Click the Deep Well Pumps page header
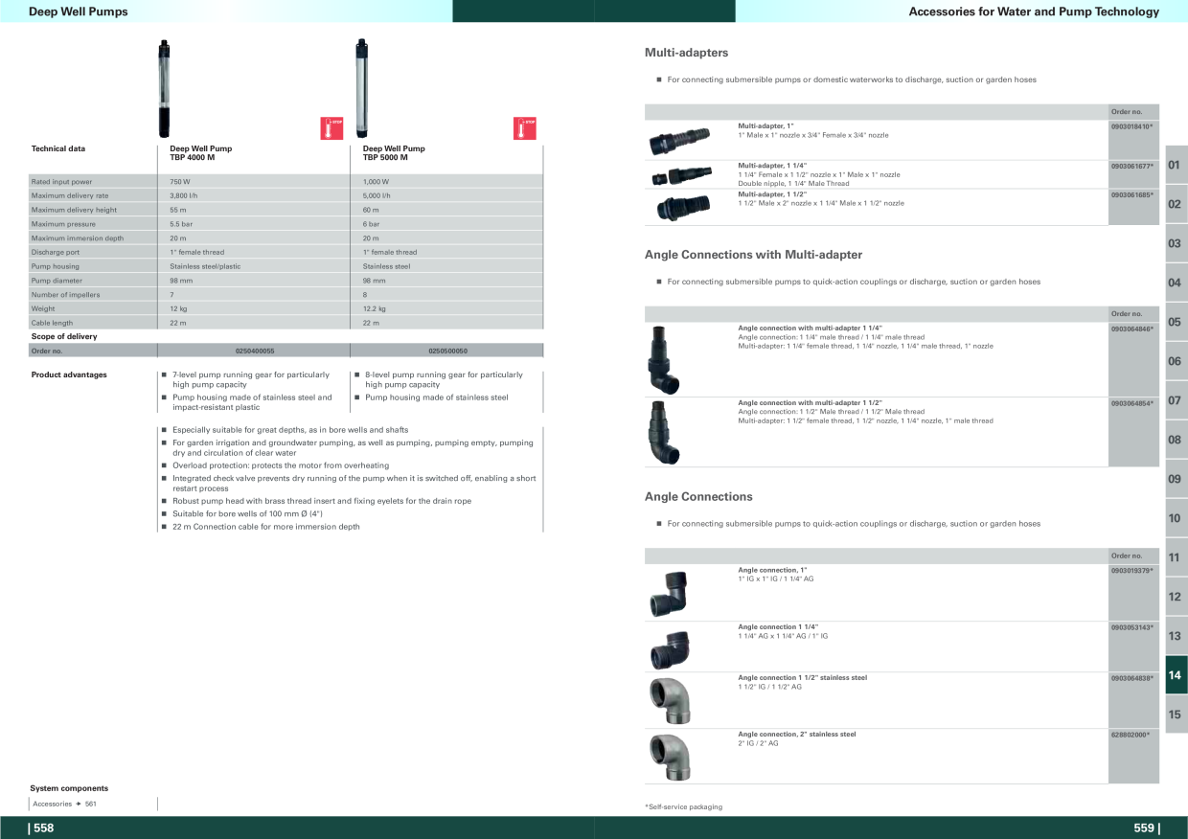 tap(78, 11)
